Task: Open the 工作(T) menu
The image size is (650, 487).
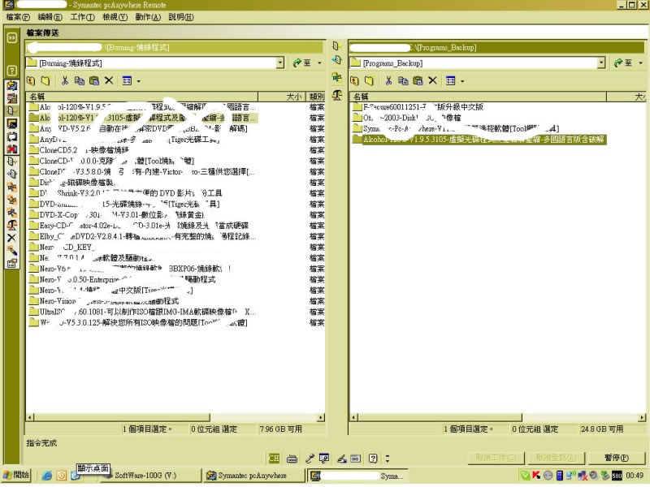Action: [83, 17]
